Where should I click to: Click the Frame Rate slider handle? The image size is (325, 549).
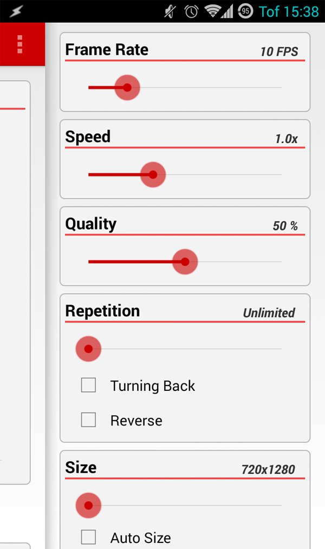[127, 88]
